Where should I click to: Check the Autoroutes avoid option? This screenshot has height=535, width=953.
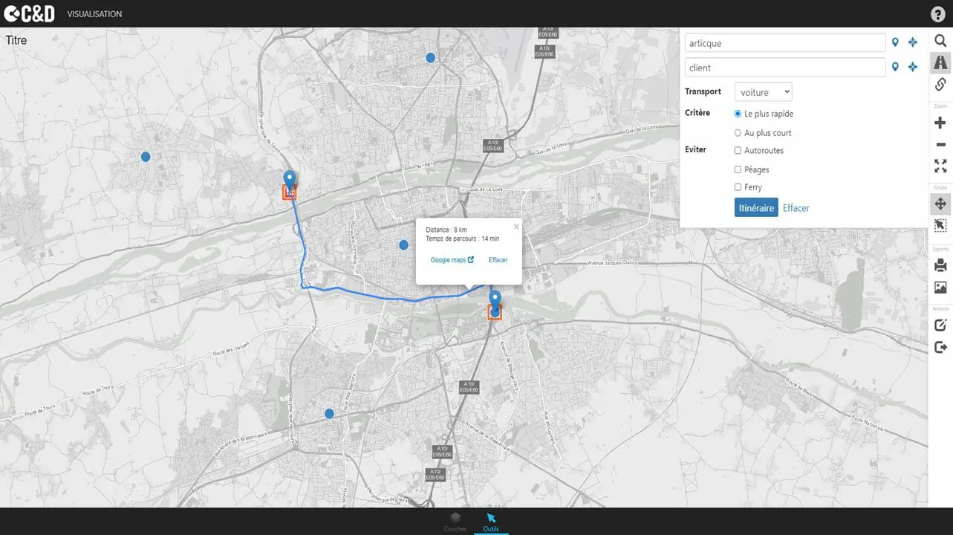click(x=738, y=151)
